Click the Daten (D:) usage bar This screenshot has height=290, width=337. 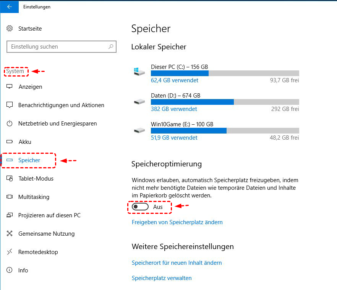225,102
